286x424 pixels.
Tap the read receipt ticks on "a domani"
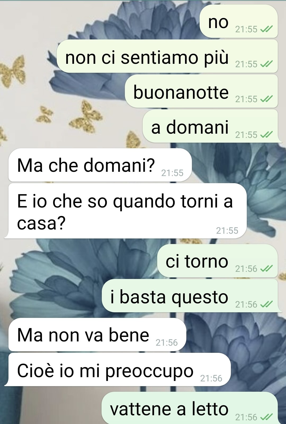266,135
